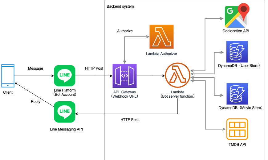This screenshot has width=268, height=160.
Task: Click the TMDB API caption text
Action: pos(238,145)
